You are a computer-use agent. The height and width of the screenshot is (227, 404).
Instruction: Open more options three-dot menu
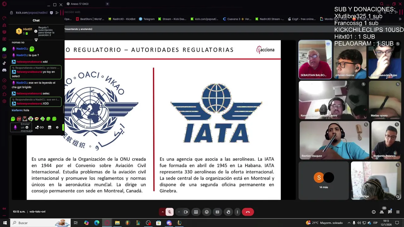tap(237, 212)
